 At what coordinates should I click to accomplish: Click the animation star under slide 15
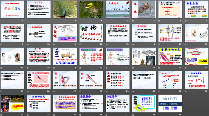tap(159, 44)
